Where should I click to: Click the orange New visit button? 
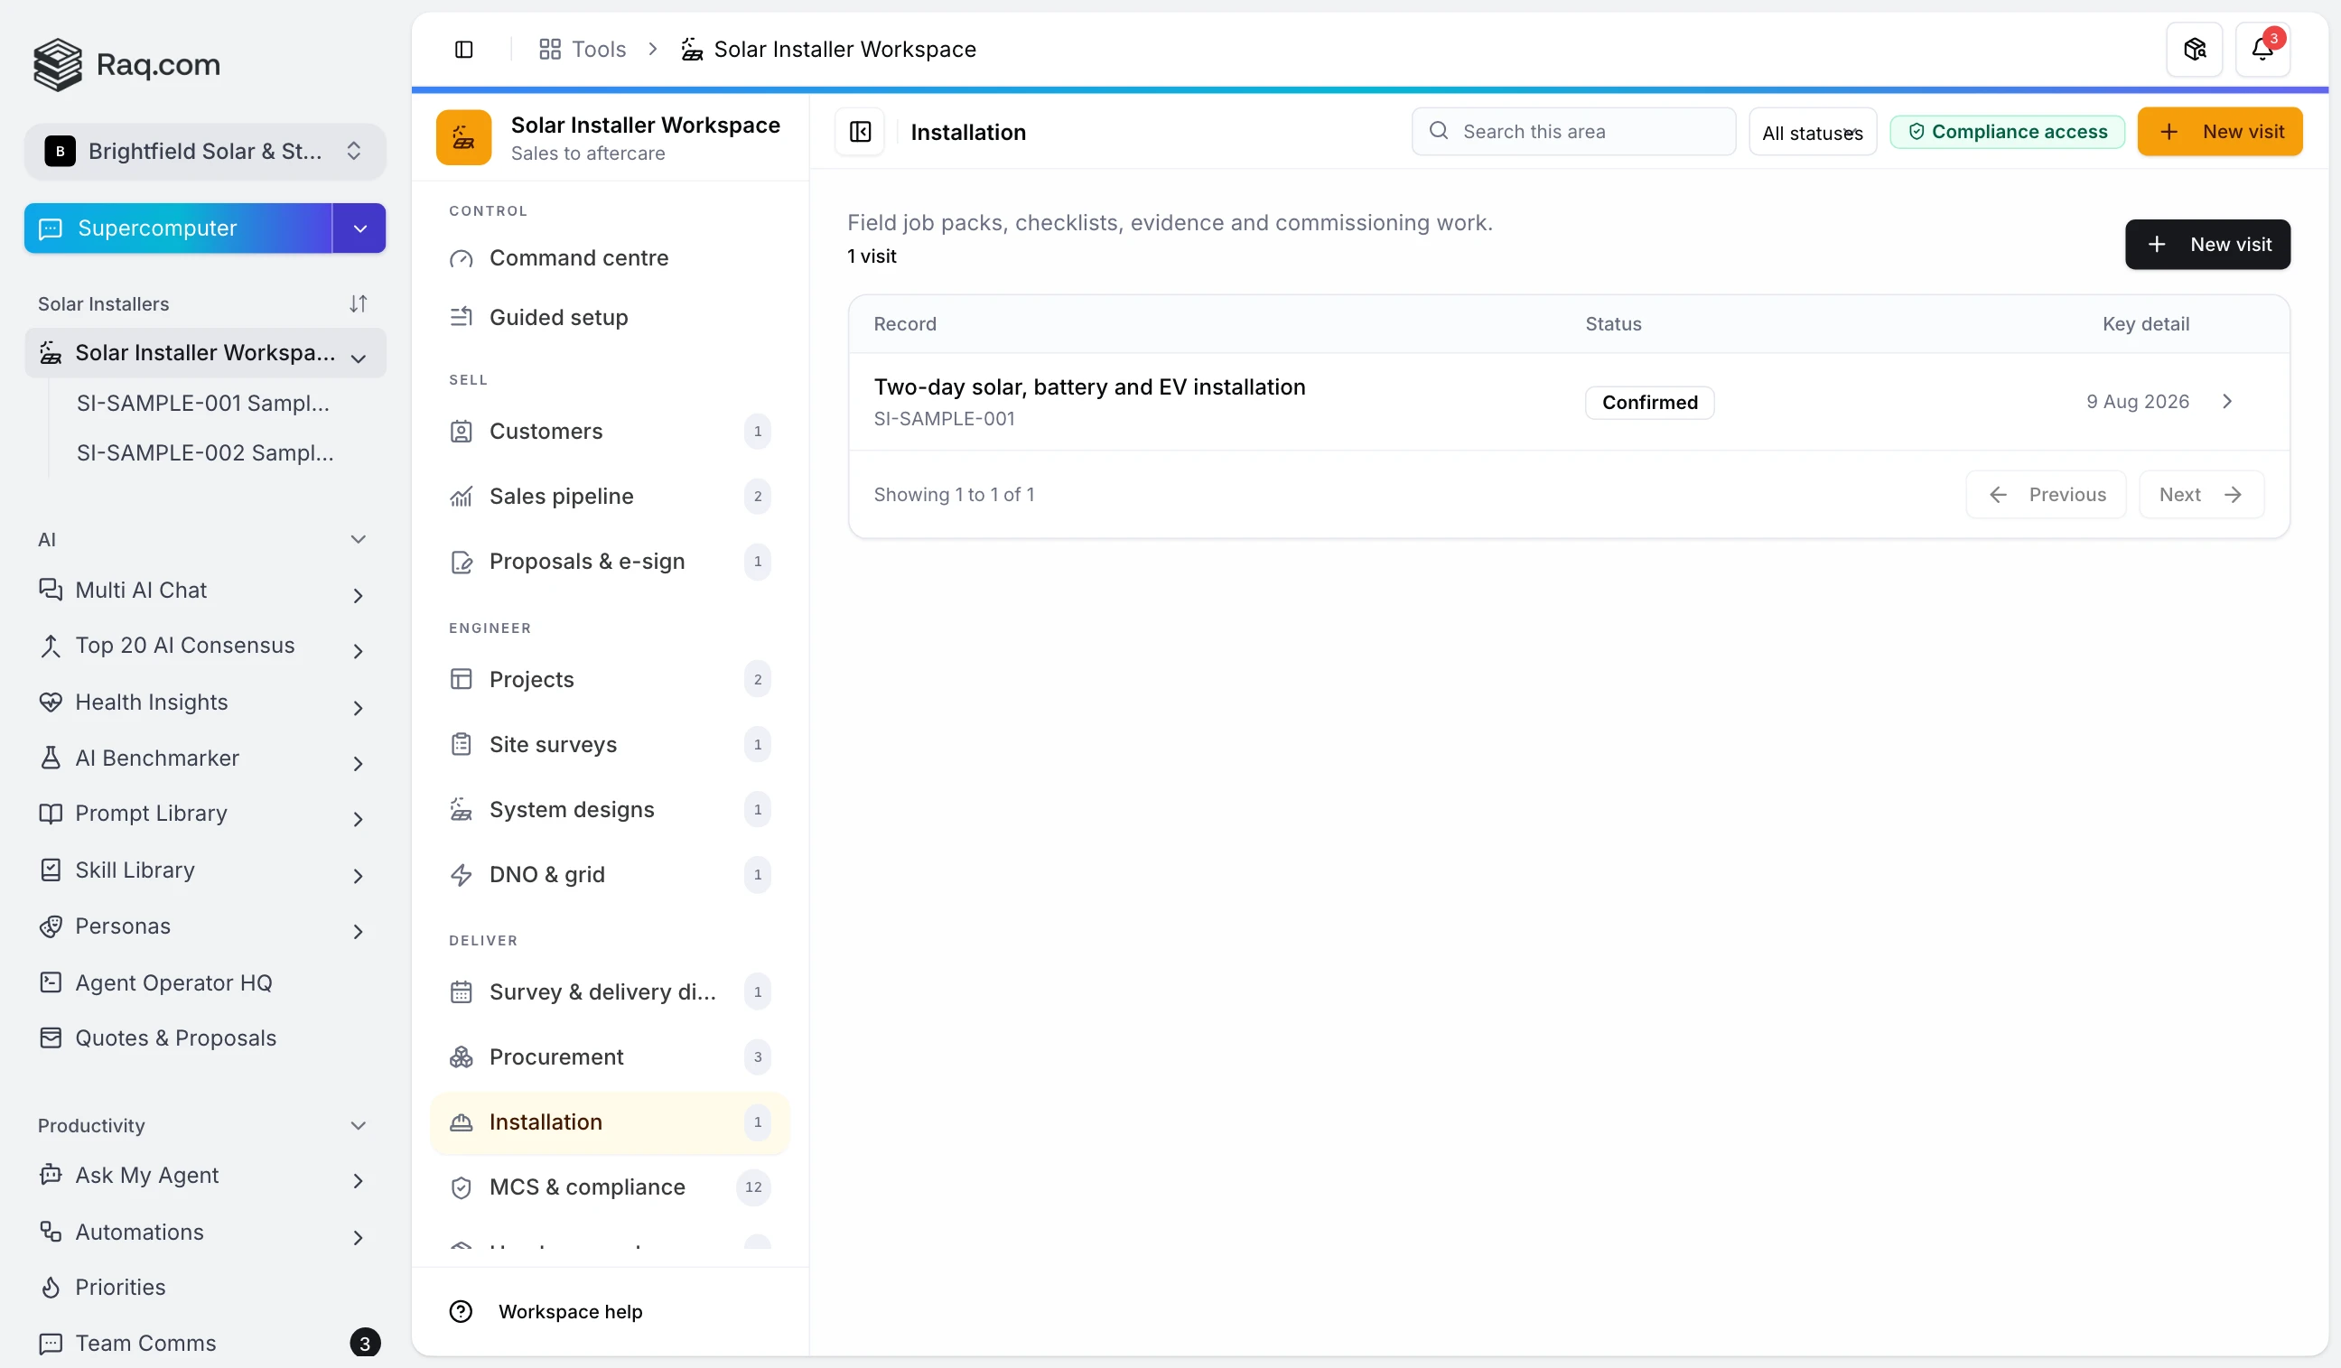[2219, 132]
